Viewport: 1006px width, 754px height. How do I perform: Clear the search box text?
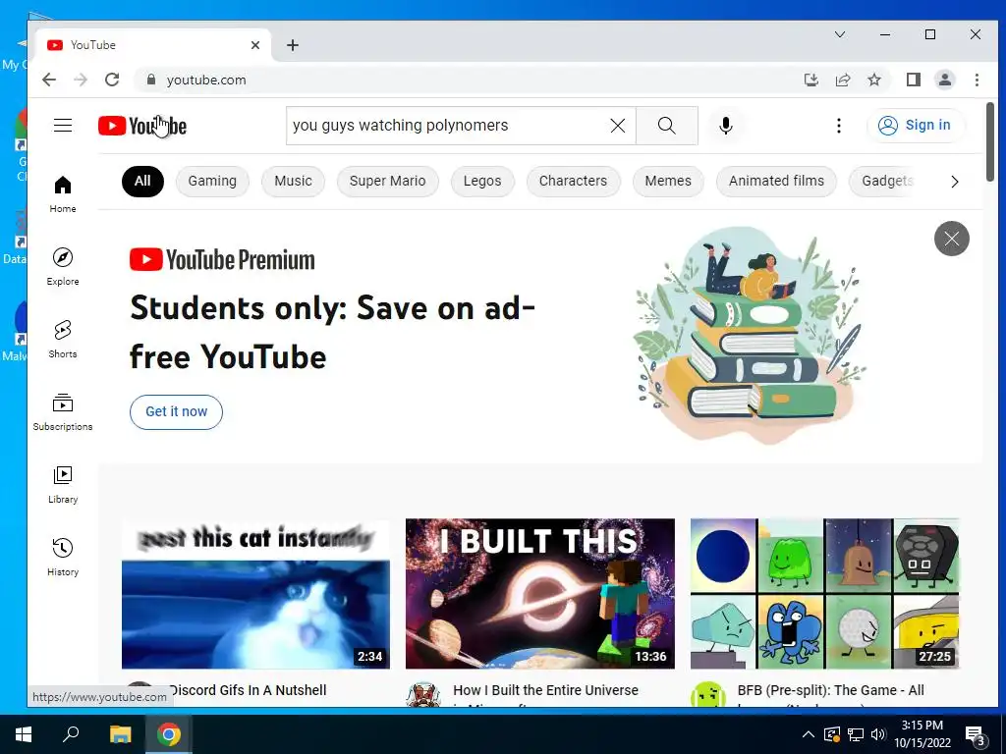pyautogui.click(x=617, y=126)
